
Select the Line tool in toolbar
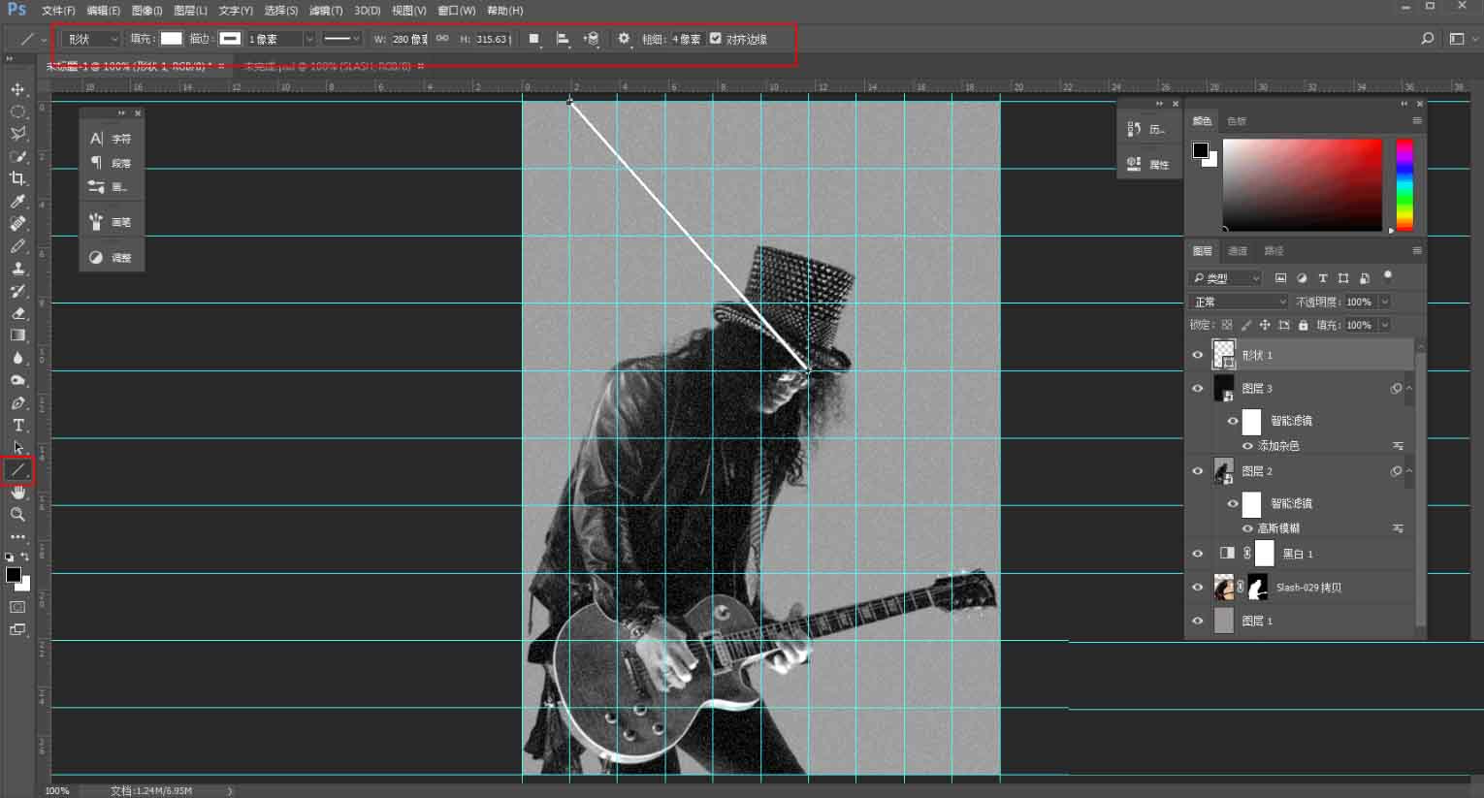pos(17,470)
